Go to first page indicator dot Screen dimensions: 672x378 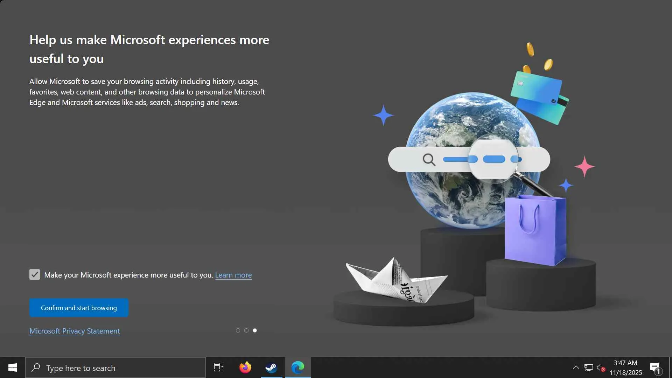point(238,330)
